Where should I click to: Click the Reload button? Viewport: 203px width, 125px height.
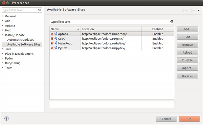tap(187, 53)
